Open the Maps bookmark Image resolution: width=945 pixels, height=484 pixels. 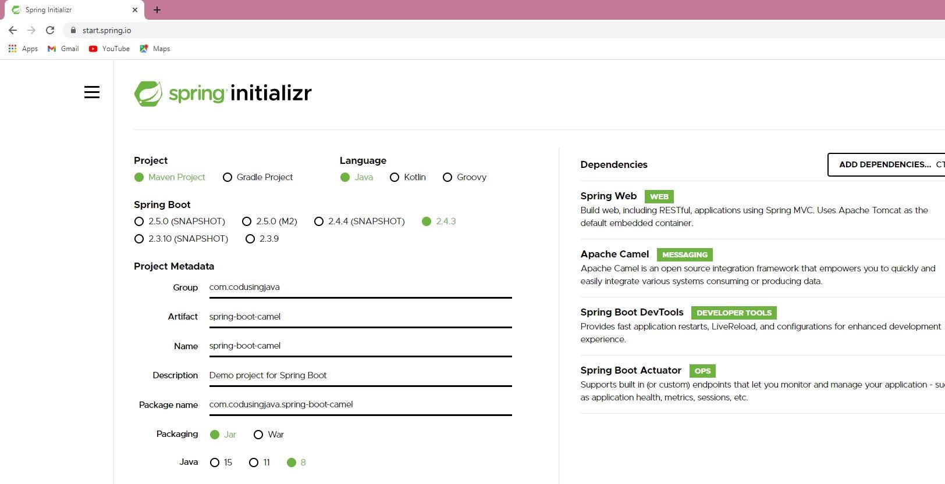[x=155, y=49]
